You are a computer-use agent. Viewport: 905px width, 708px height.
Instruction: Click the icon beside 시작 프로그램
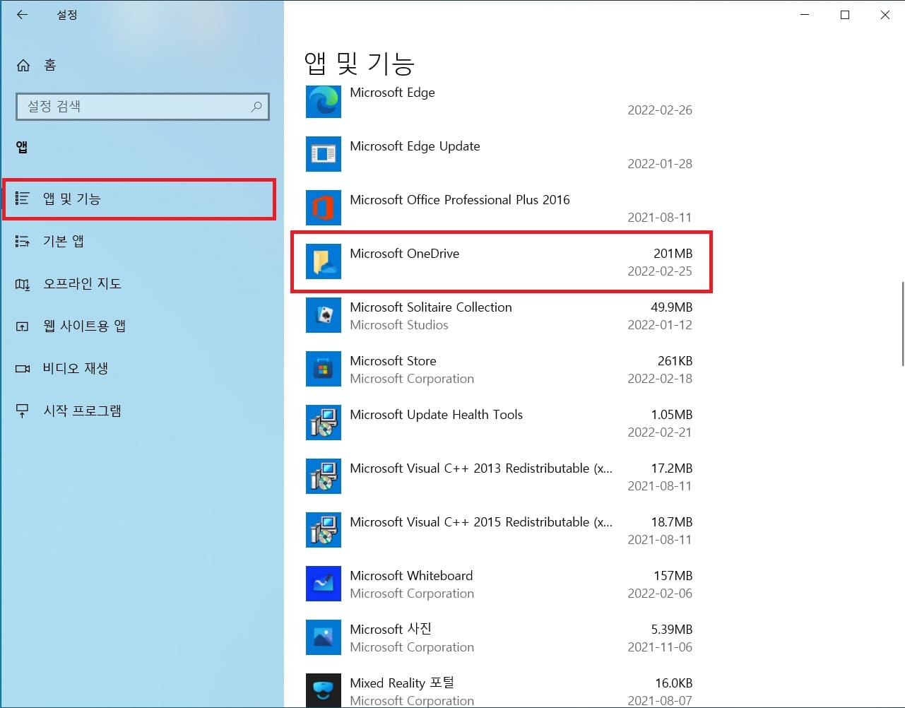click(x=23, y=411)
